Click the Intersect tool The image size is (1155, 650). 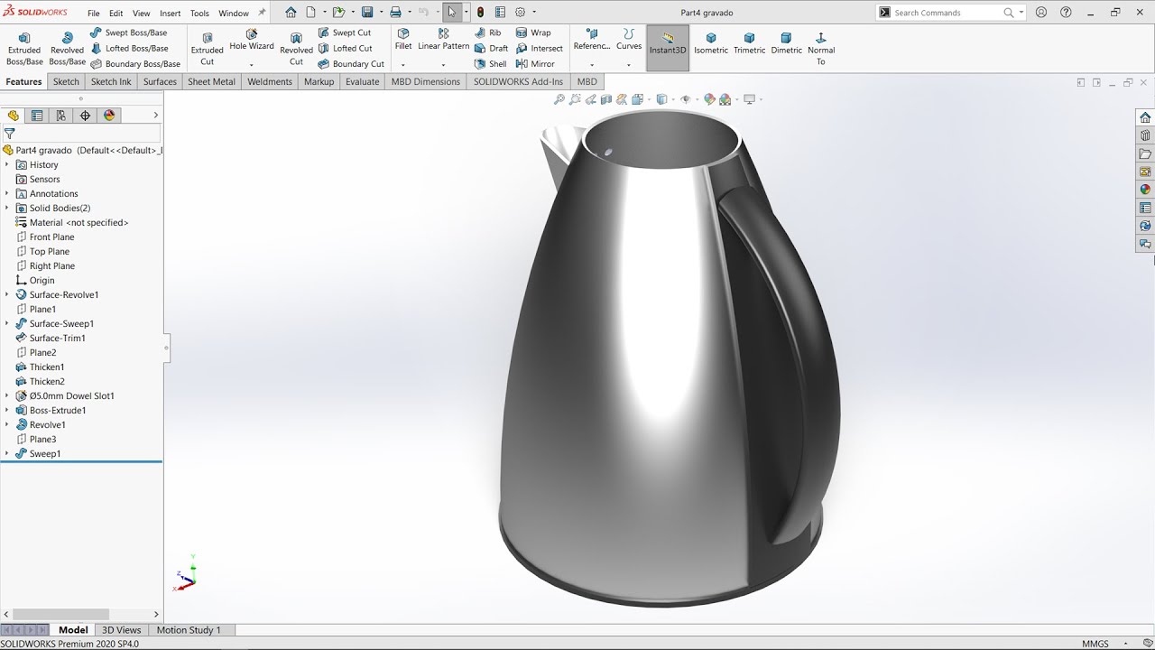[x=540, y=48]
